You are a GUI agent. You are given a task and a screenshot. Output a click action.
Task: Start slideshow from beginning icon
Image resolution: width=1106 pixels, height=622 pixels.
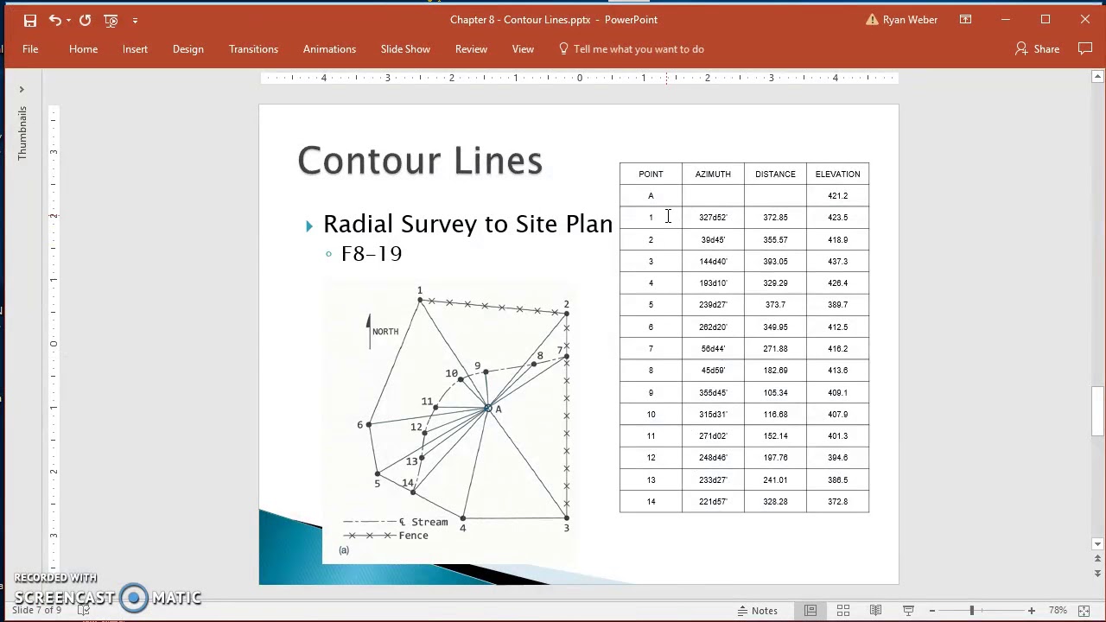(111, 20)
